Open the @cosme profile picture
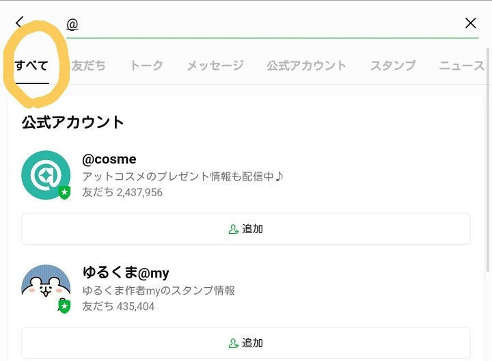 46,175
